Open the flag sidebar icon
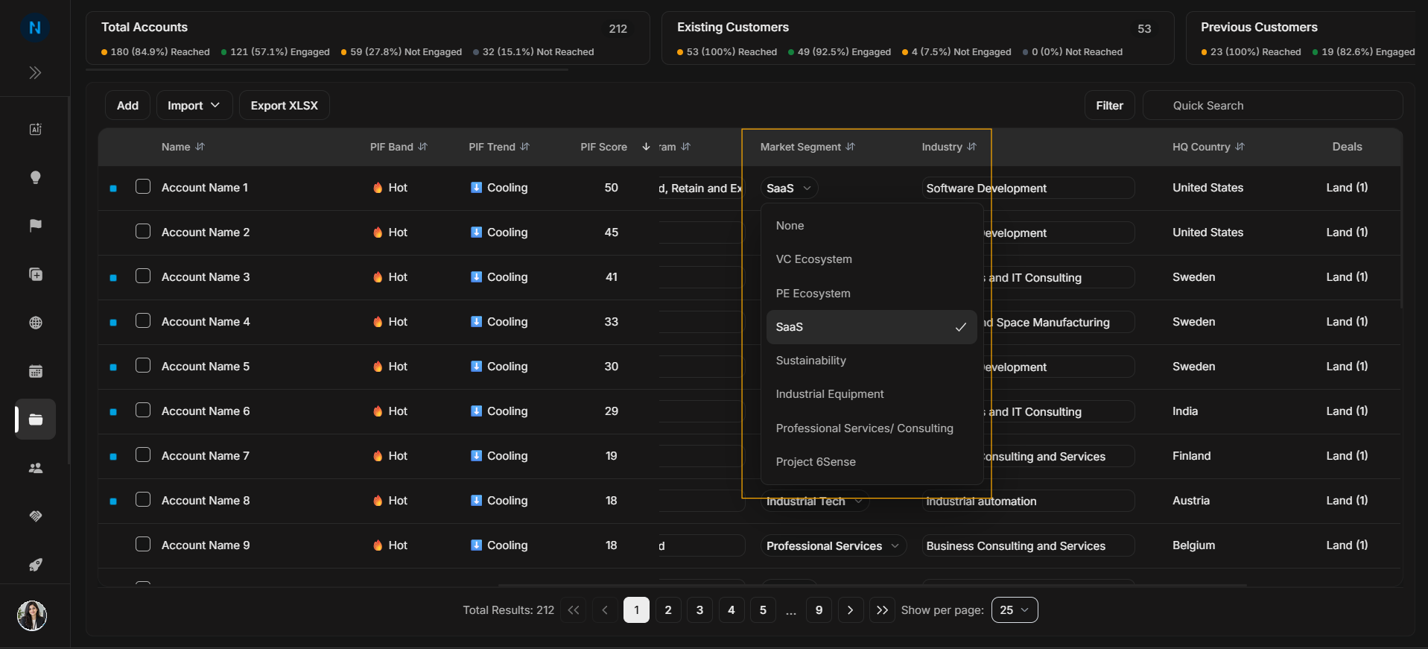This screenshot has width=1428, height=649. click(35, 226)
